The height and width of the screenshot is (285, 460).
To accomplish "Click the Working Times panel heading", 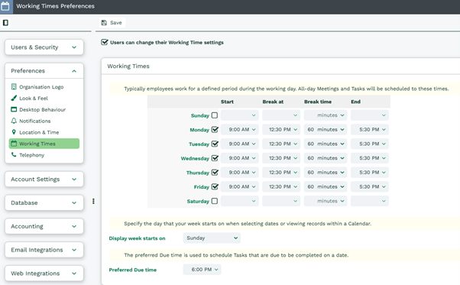I will (x=128, y=66).
